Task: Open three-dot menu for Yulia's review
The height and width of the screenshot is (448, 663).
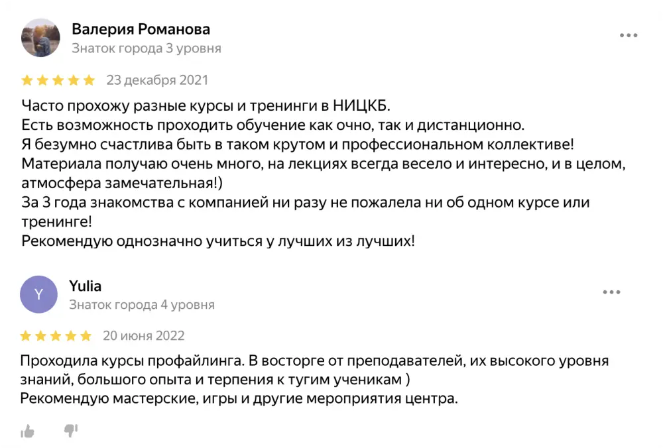Action: (611, 292)
